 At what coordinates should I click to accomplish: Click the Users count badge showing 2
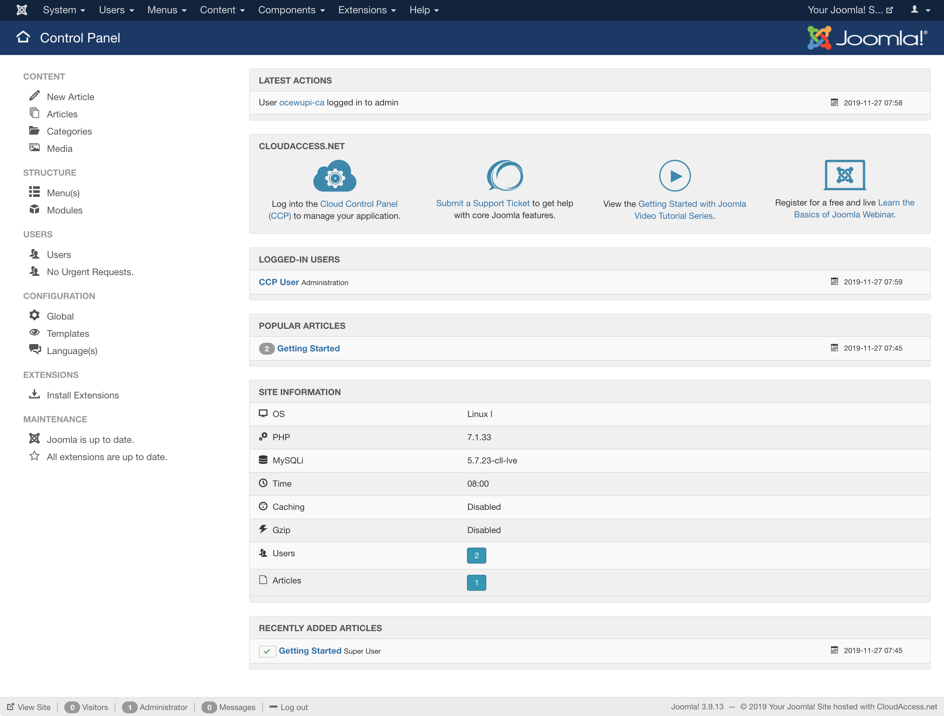click(x=476, y=555)
